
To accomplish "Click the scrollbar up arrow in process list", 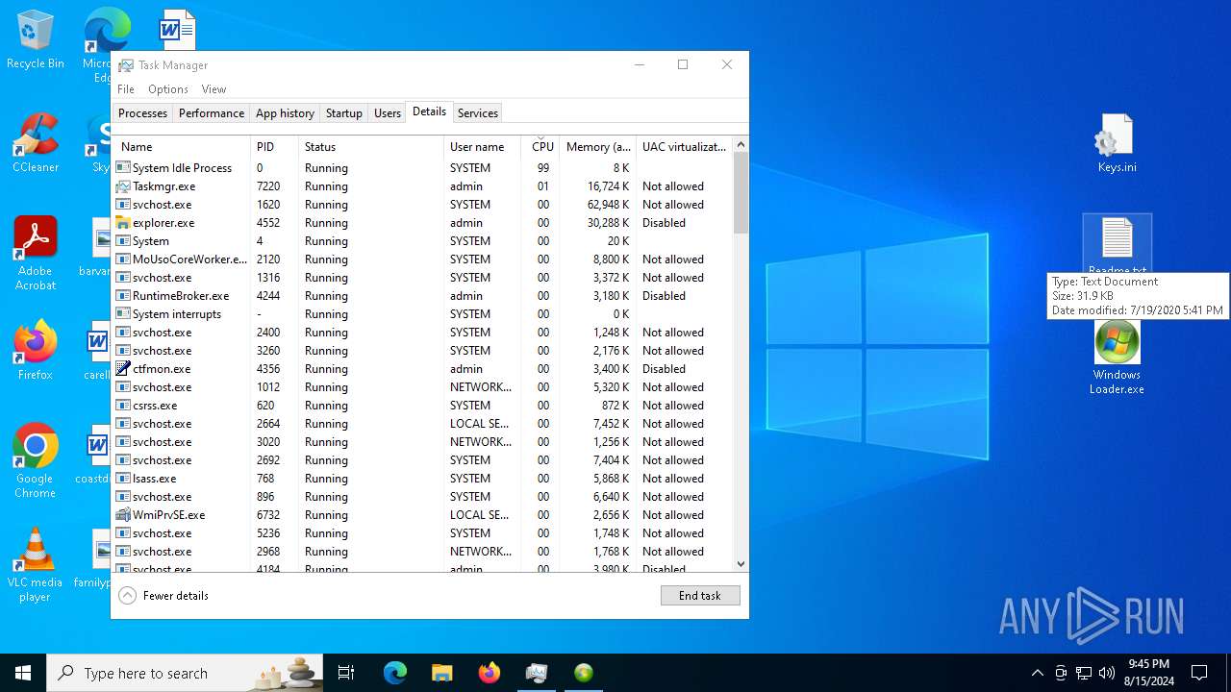I will (741, 145).
